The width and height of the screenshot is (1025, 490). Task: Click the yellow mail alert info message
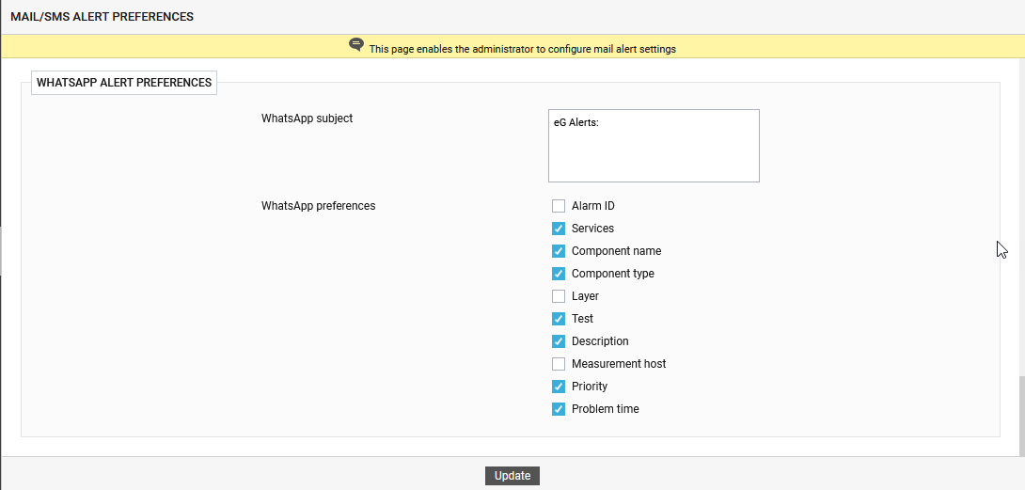522,49
